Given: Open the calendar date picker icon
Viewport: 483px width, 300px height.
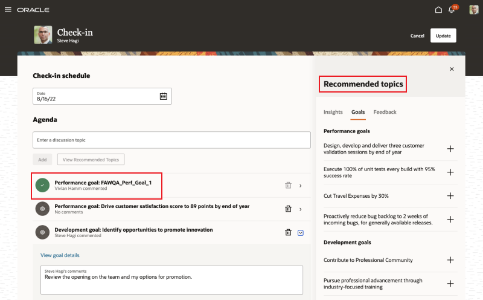Looking at the screenshot, I should click(x=164, y=96).
